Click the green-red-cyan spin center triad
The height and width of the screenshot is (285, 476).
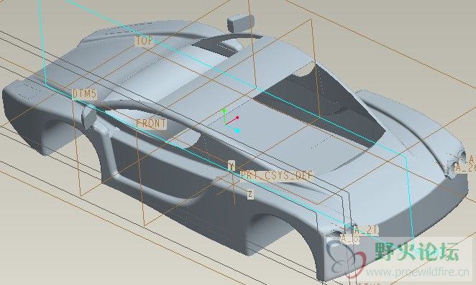[x=232, y=121]
